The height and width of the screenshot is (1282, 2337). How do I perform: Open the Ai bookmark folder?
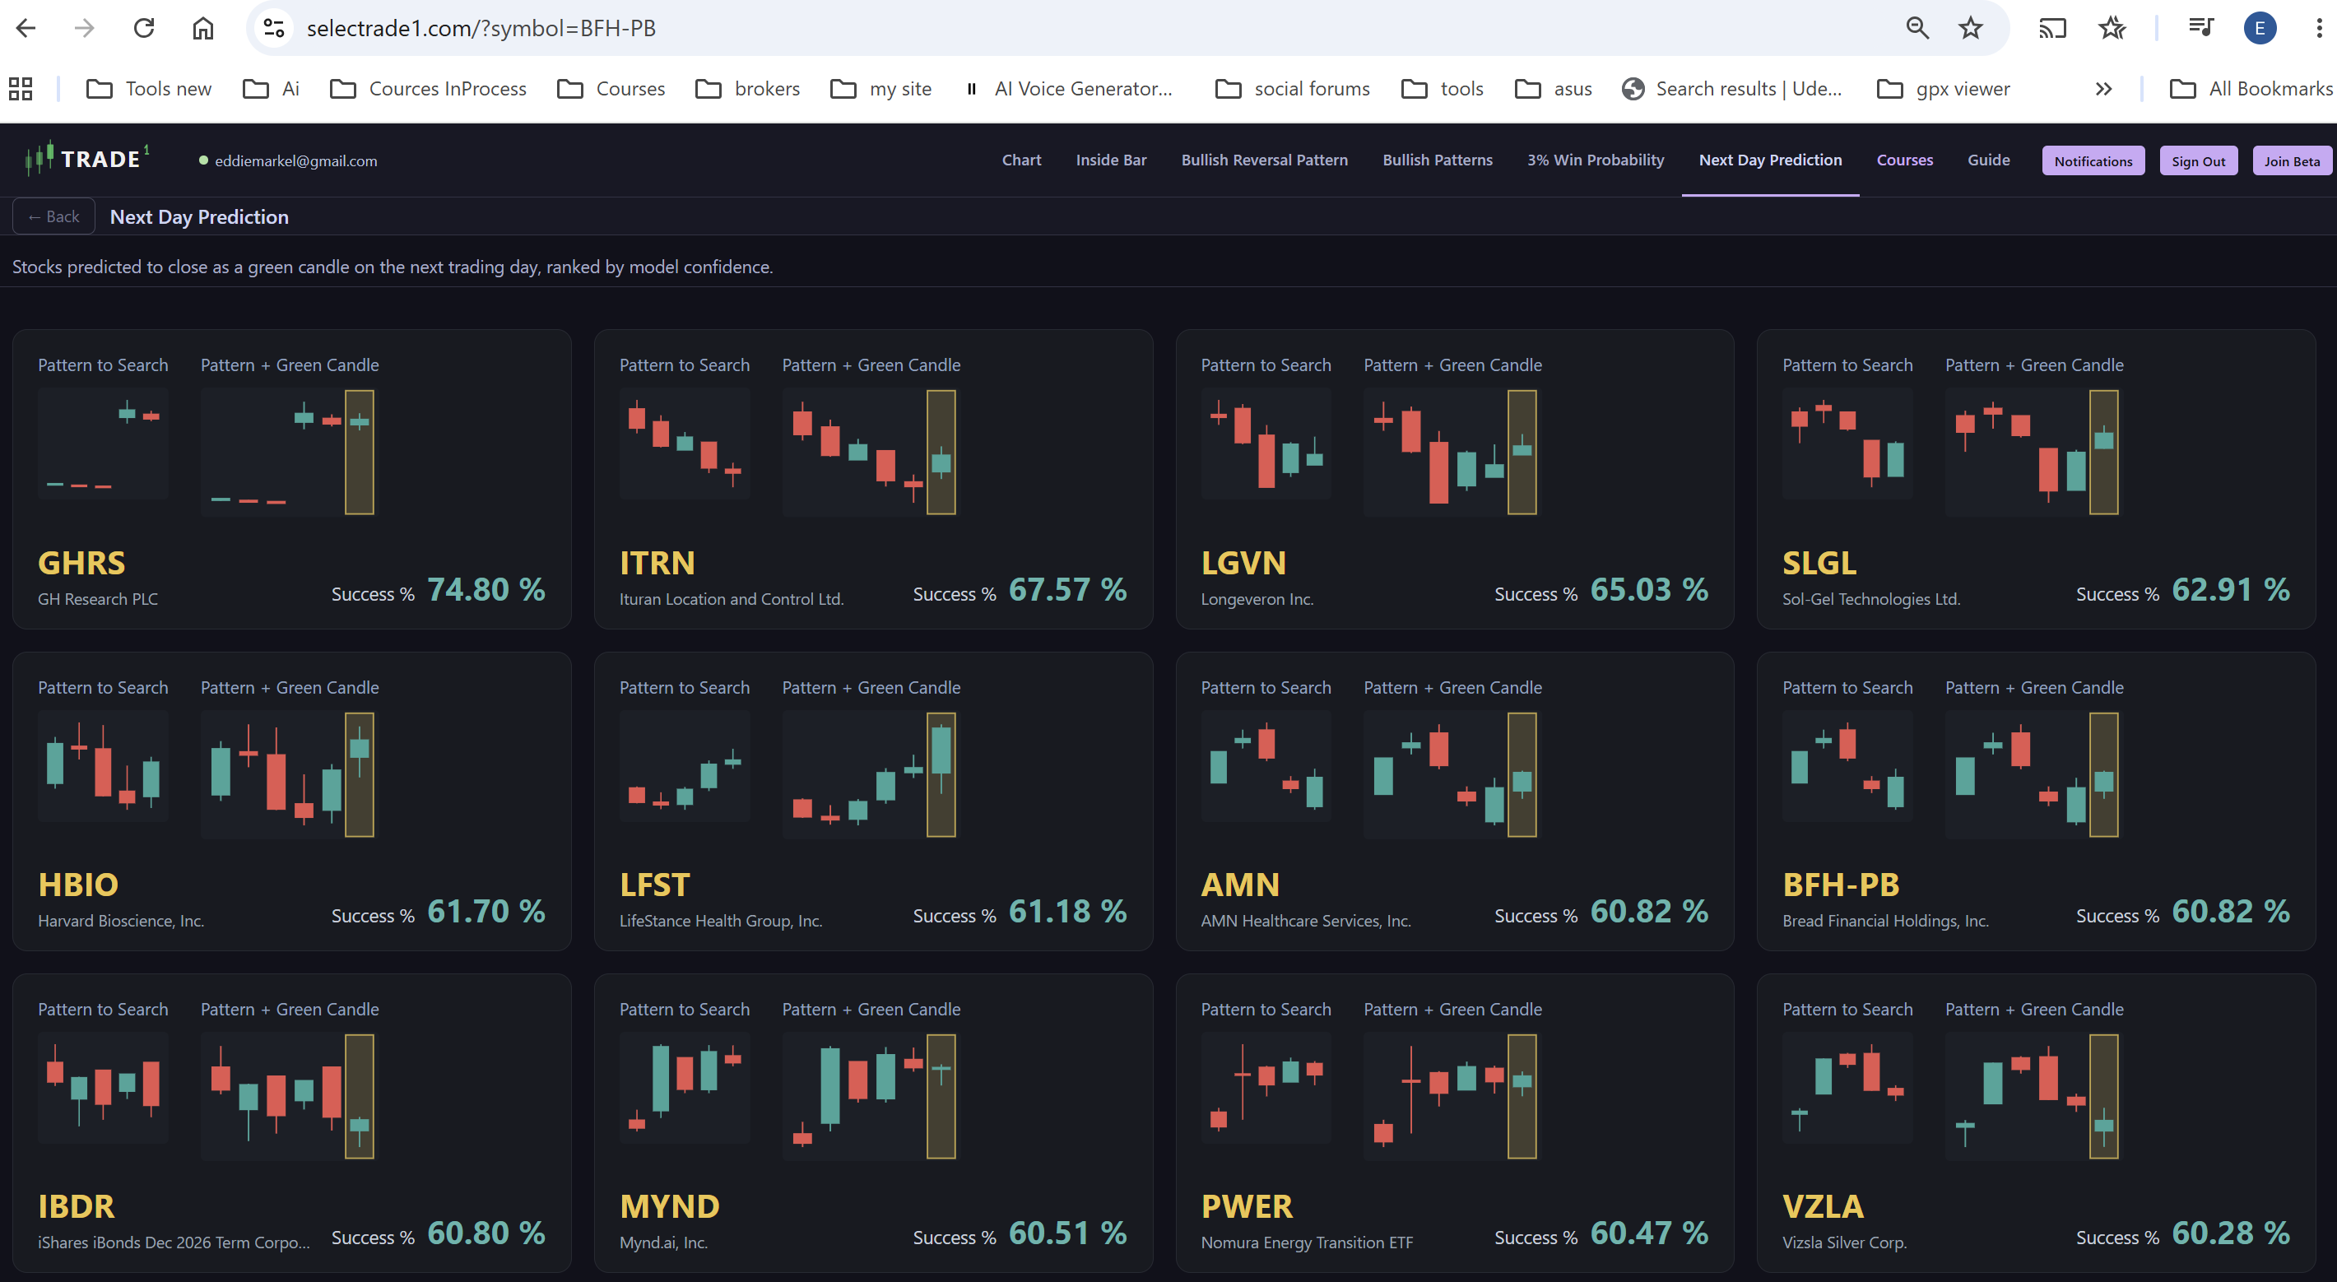[x=272, y=89]
